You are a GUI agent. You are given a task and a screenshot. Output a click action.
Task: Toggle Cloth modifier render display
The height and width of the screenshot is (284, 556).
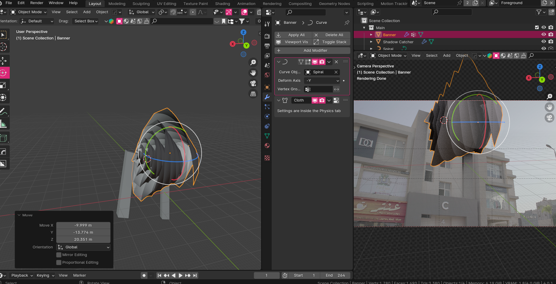click(322, 100)
